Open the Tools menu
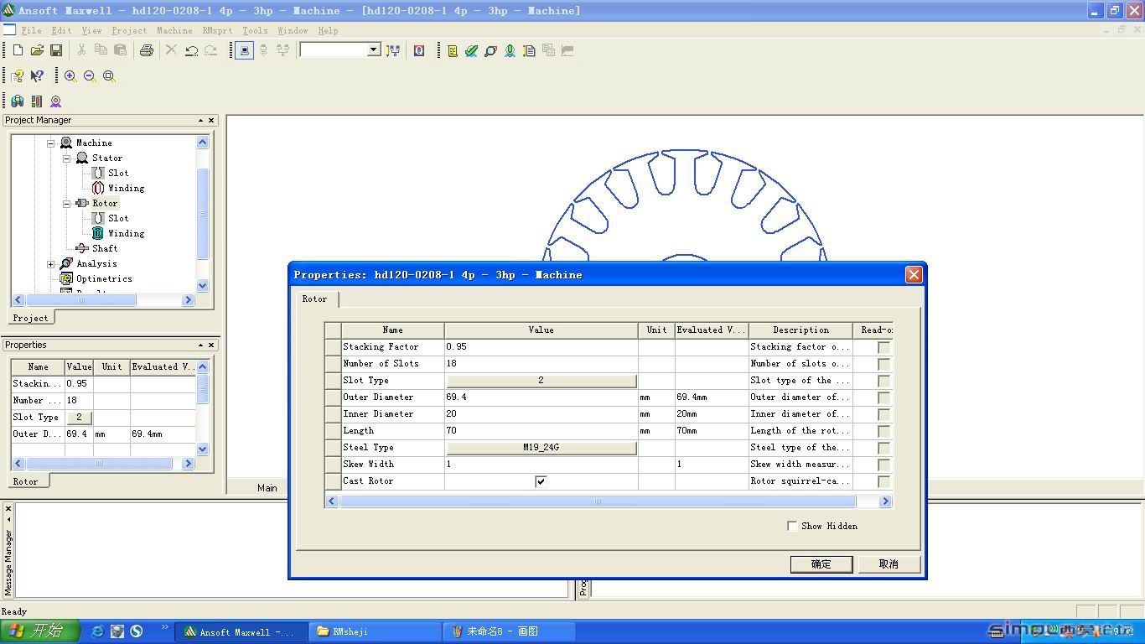Image resolution: width=1145 pixels, height=644 pixels. (255, 30)
